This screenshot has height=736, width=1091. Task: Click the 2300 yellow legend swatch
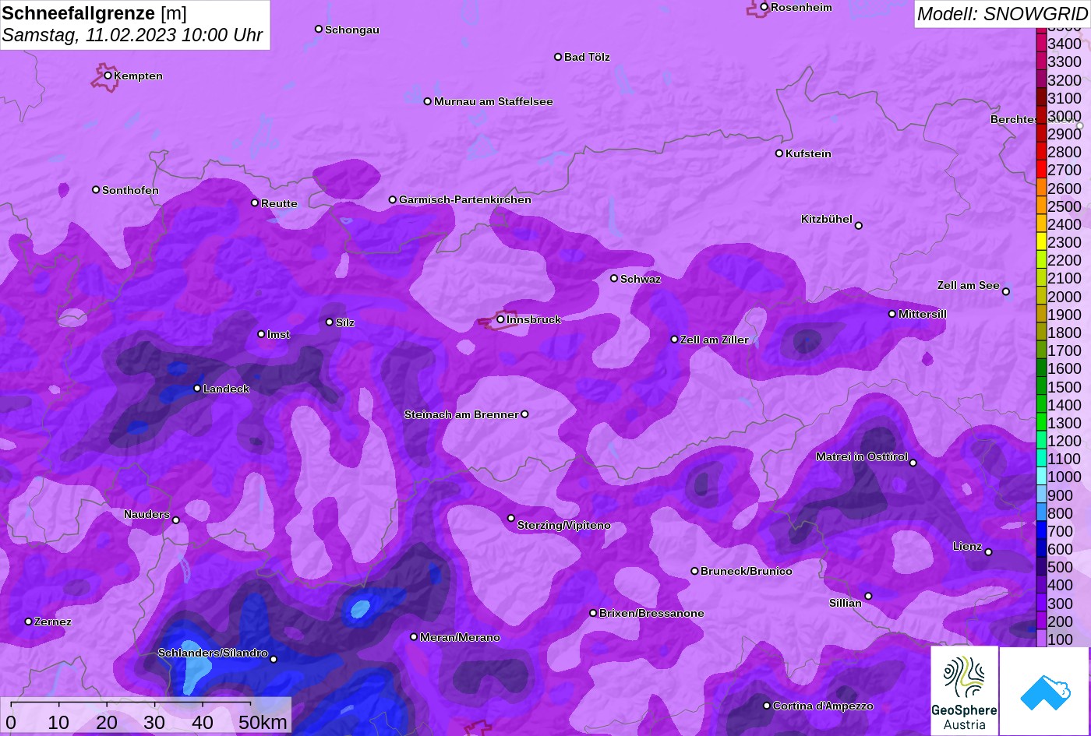click(1041, 242)
